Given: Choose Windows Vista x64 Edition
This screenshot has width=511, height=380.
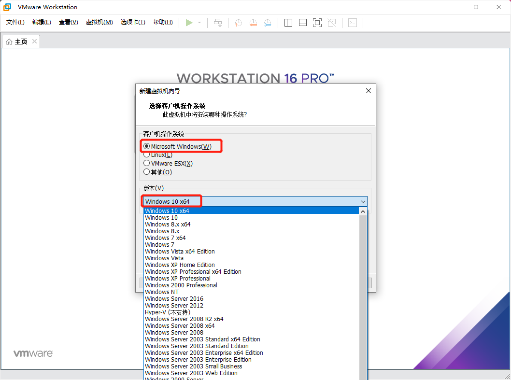Looking at the screenshot, I should (x=251, y=252).
